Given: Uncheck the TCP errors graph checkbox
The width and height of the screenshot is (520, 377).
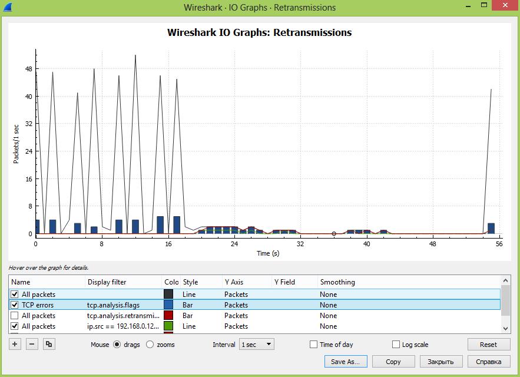Looking at the screenshot, I should tap(14, 305).
